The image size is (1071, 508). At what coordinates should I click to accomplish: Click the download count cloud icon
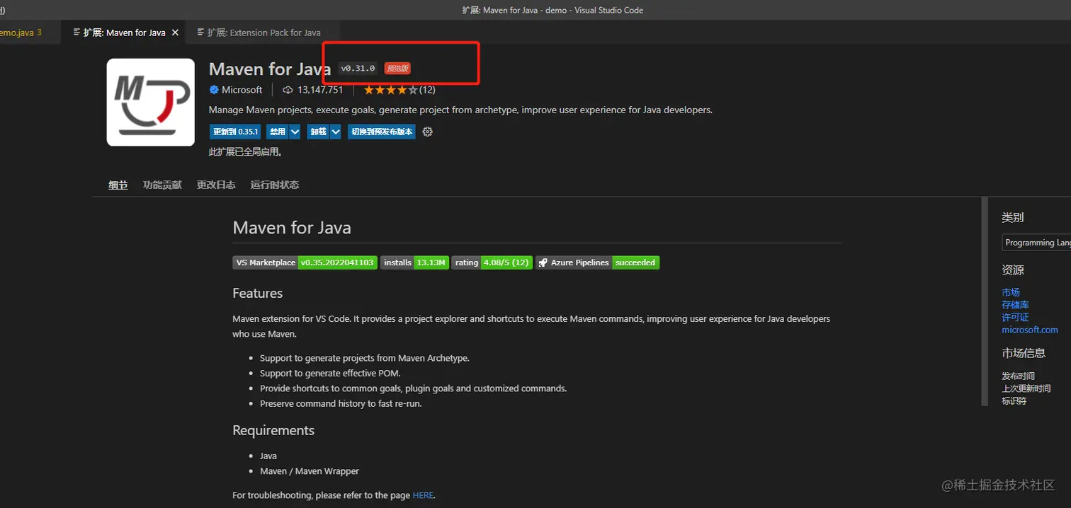288,90
